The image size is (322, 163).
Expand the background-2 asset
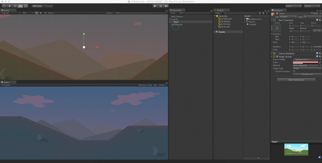point(245,19)
